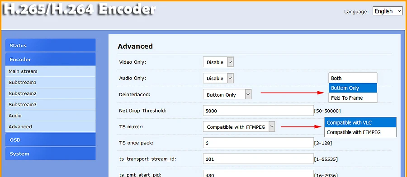Open the OSD sidebar section
Viewport: 407px width, 177px height.
[x=50, y=140]
